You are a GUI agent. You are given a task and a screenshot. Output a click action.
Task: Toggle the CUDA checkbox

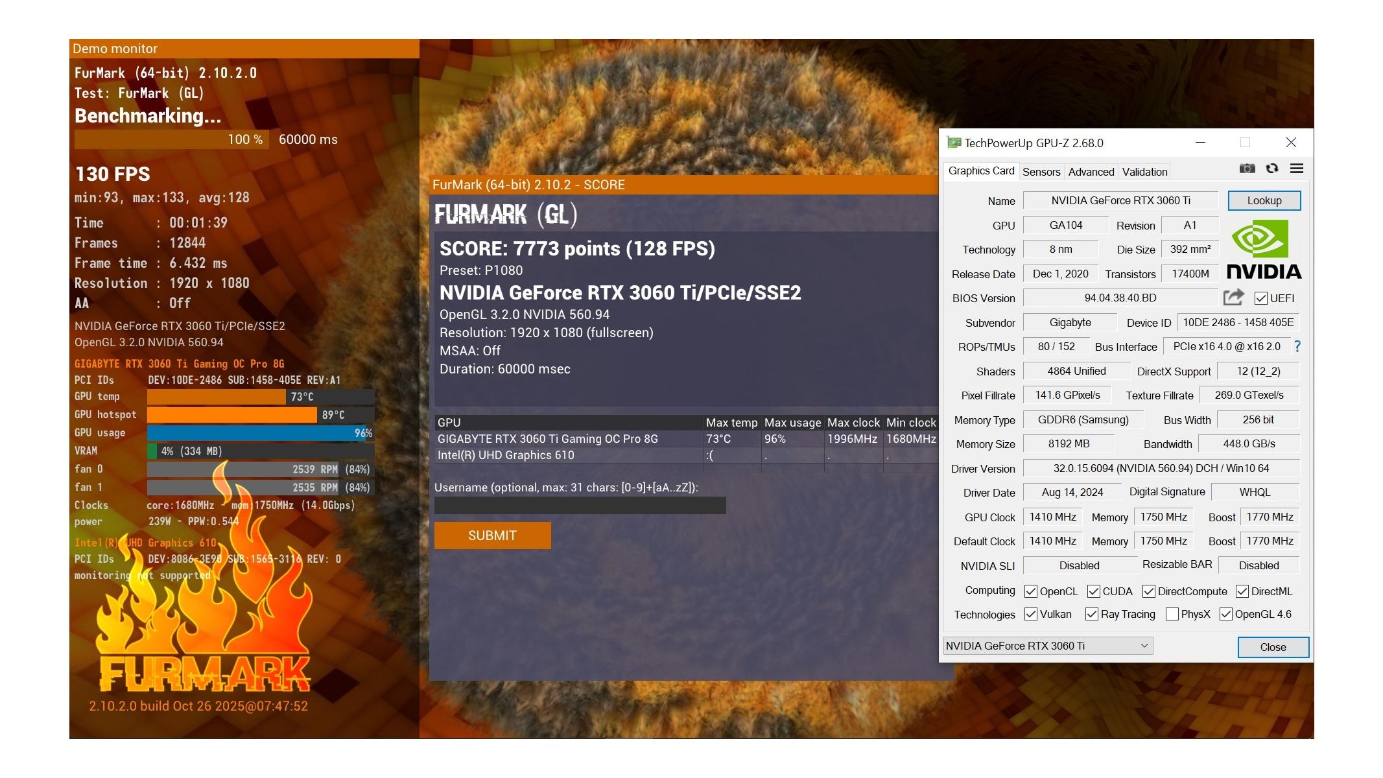(1094, 591)
